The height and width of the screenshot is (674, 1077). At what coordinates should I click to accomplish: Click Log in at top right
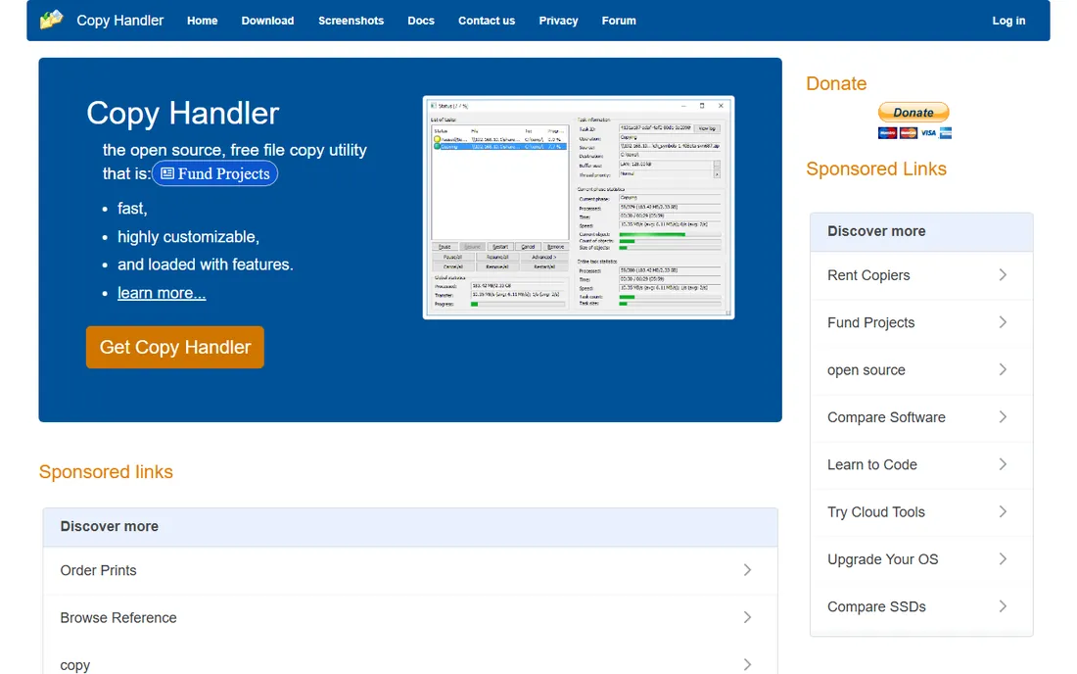1008,21
